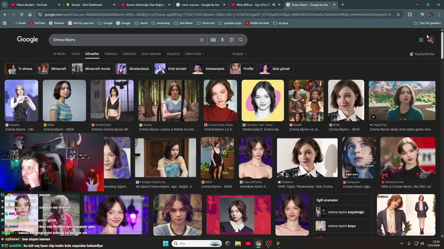Image resolution: width=444 pixels, height=249 pixels.
Task: Clear the search box with the X icon
Action: pyautogui.click(x=202, y=40)
